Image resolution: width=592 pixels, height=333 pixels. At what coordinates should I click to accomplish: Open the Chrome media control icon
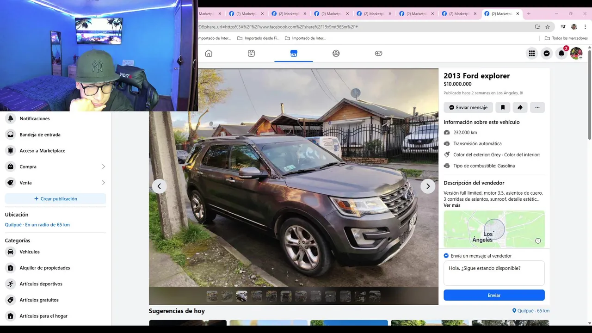(563, 27)
